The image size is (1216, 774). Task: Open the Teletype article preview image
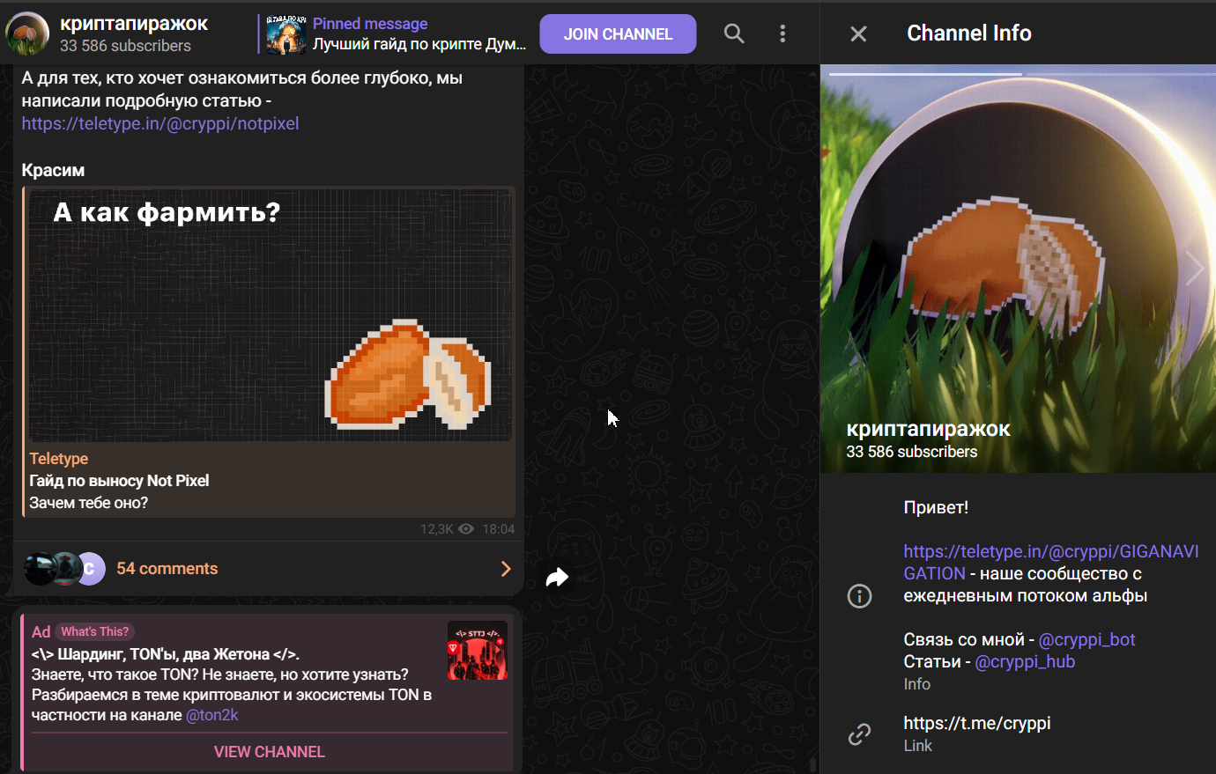(271, 315)
